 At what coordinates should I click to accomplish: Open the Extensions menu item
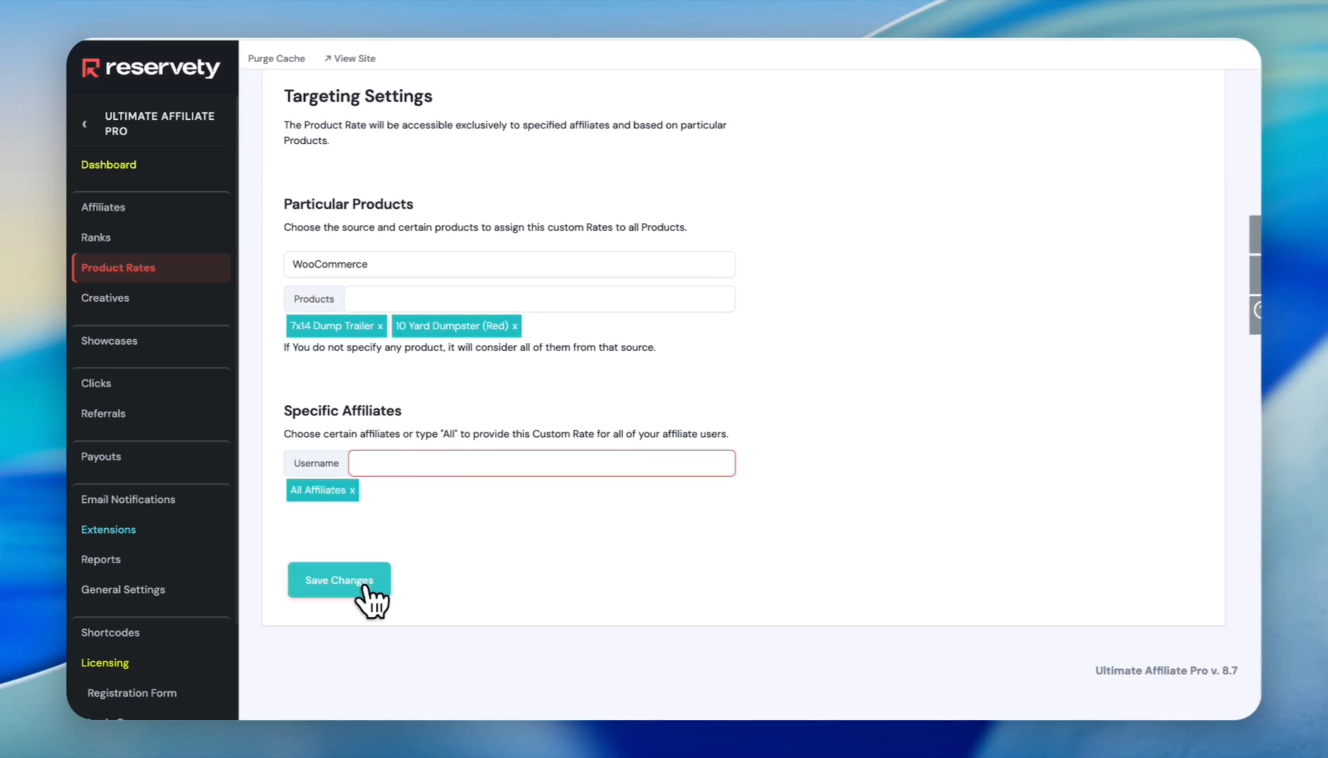coord(108,530)
